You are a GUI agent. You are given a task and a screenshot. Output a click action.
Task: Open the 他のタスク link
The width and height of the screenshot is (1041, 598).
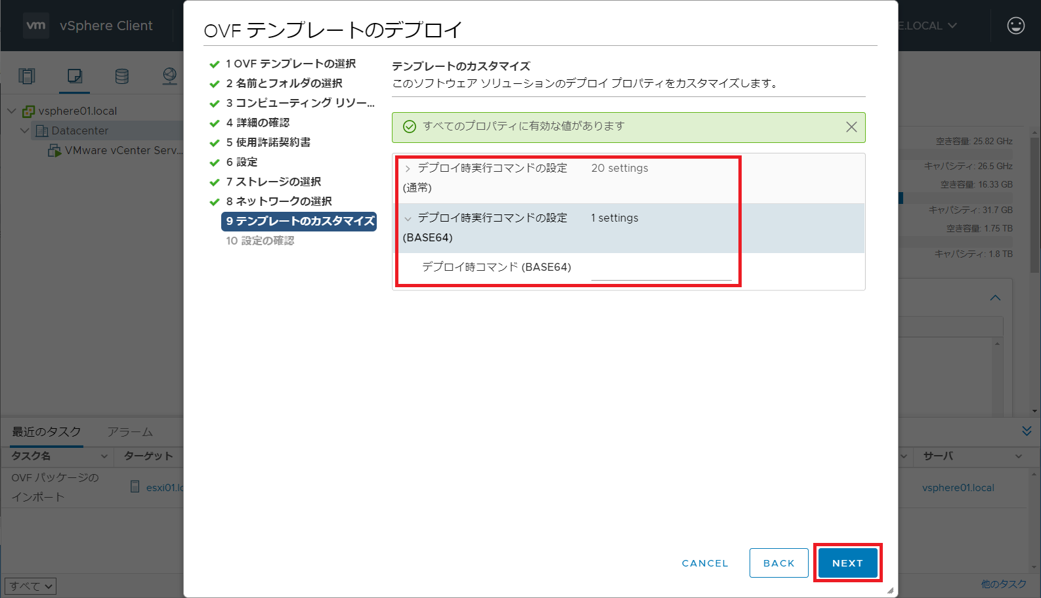click(x=1004, y=584)
